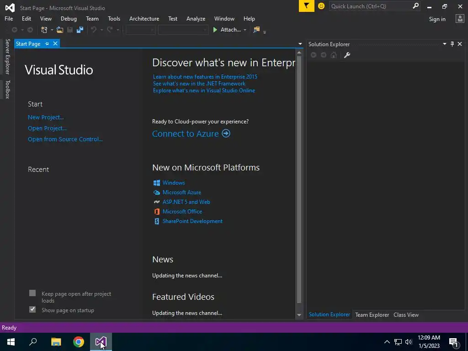Open the Tools menu
468x351 pixels.
(x=114, y=18)
